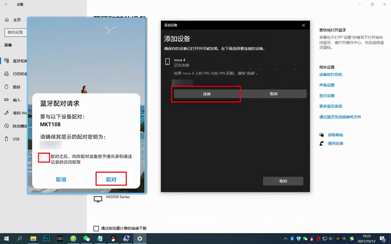
Task: Click the Find a setting search box
Action: (15, 32)
